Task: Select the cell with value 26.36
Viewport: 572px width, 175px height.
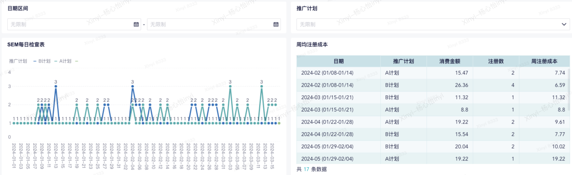Action: 450,85
